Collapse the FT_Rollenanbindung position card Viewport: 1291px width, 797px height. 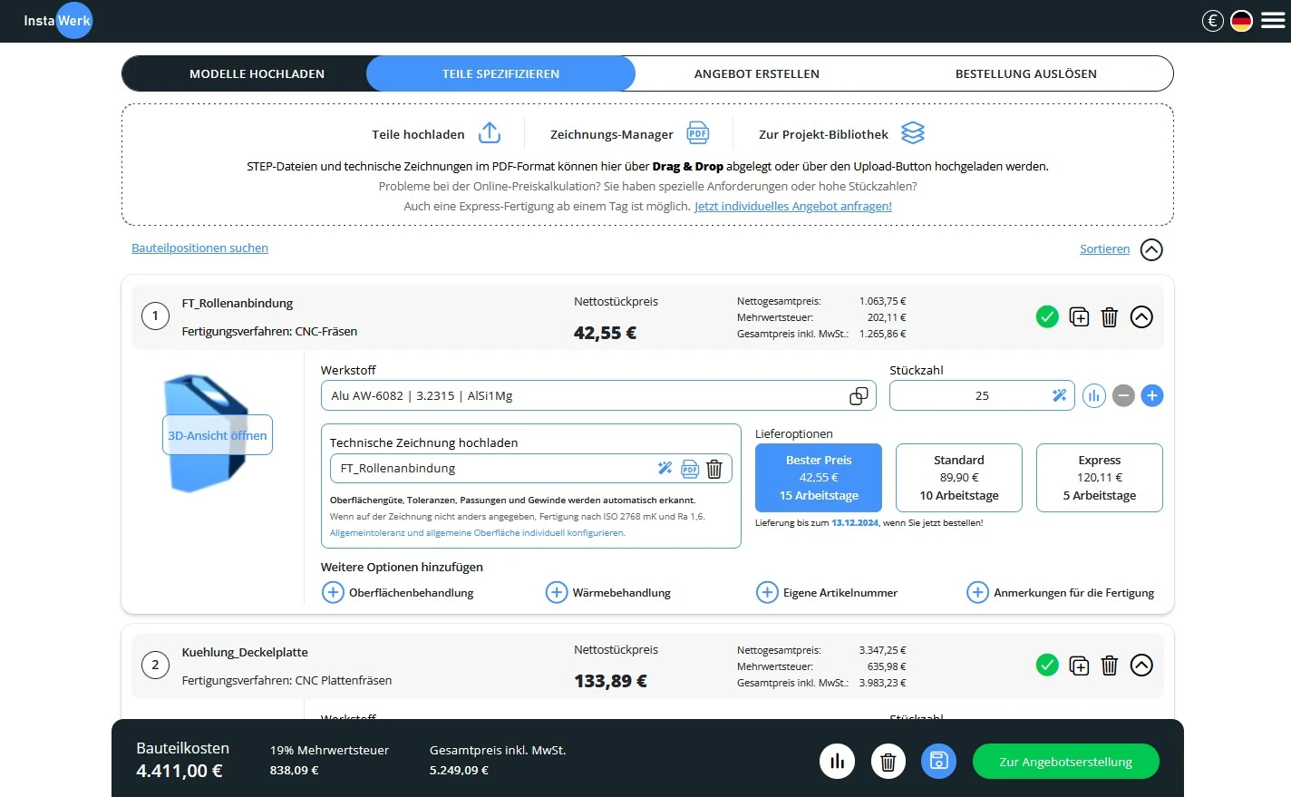pyautogui.click(x=1141, y=316)
